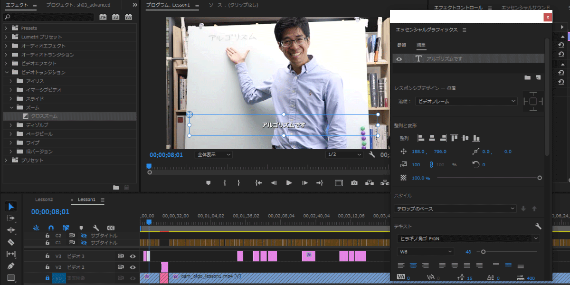Screen dimensions: 570x285
Task: Select the Track Select Forward tool
Action: point(11,218)
